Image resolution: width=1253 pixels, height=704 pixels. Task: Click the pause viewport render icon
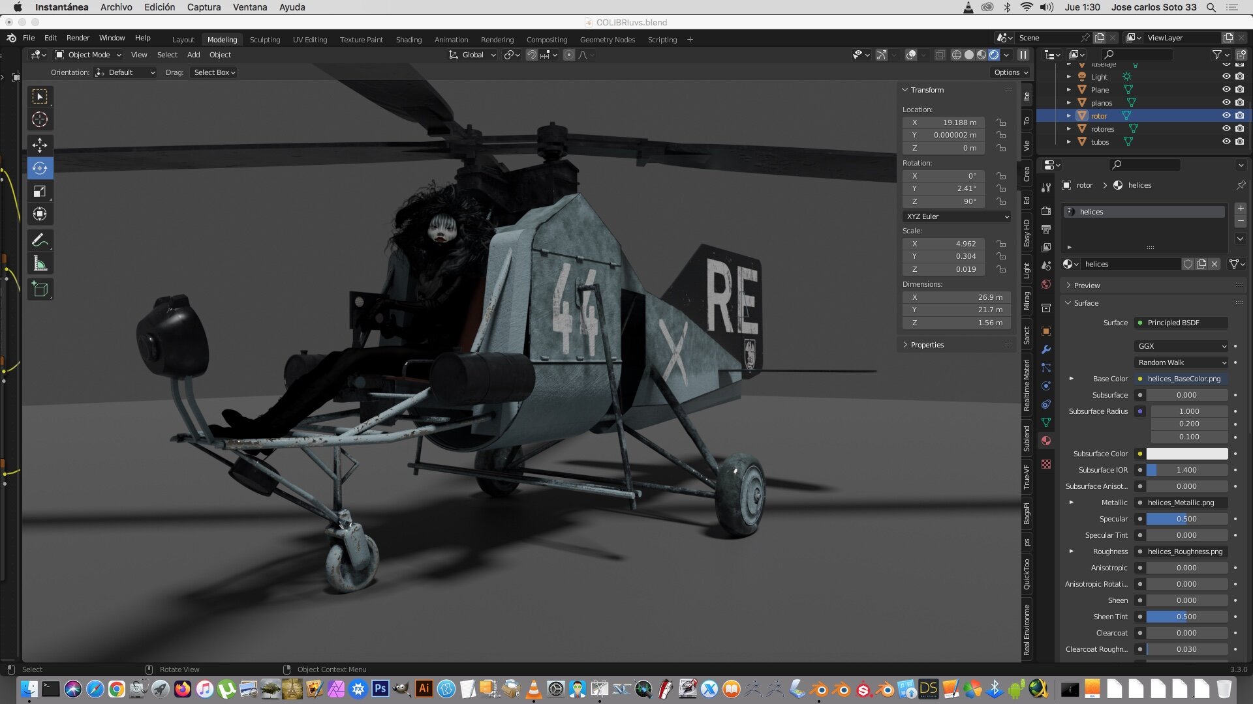pyautogui.click(x=1023, y=55)
